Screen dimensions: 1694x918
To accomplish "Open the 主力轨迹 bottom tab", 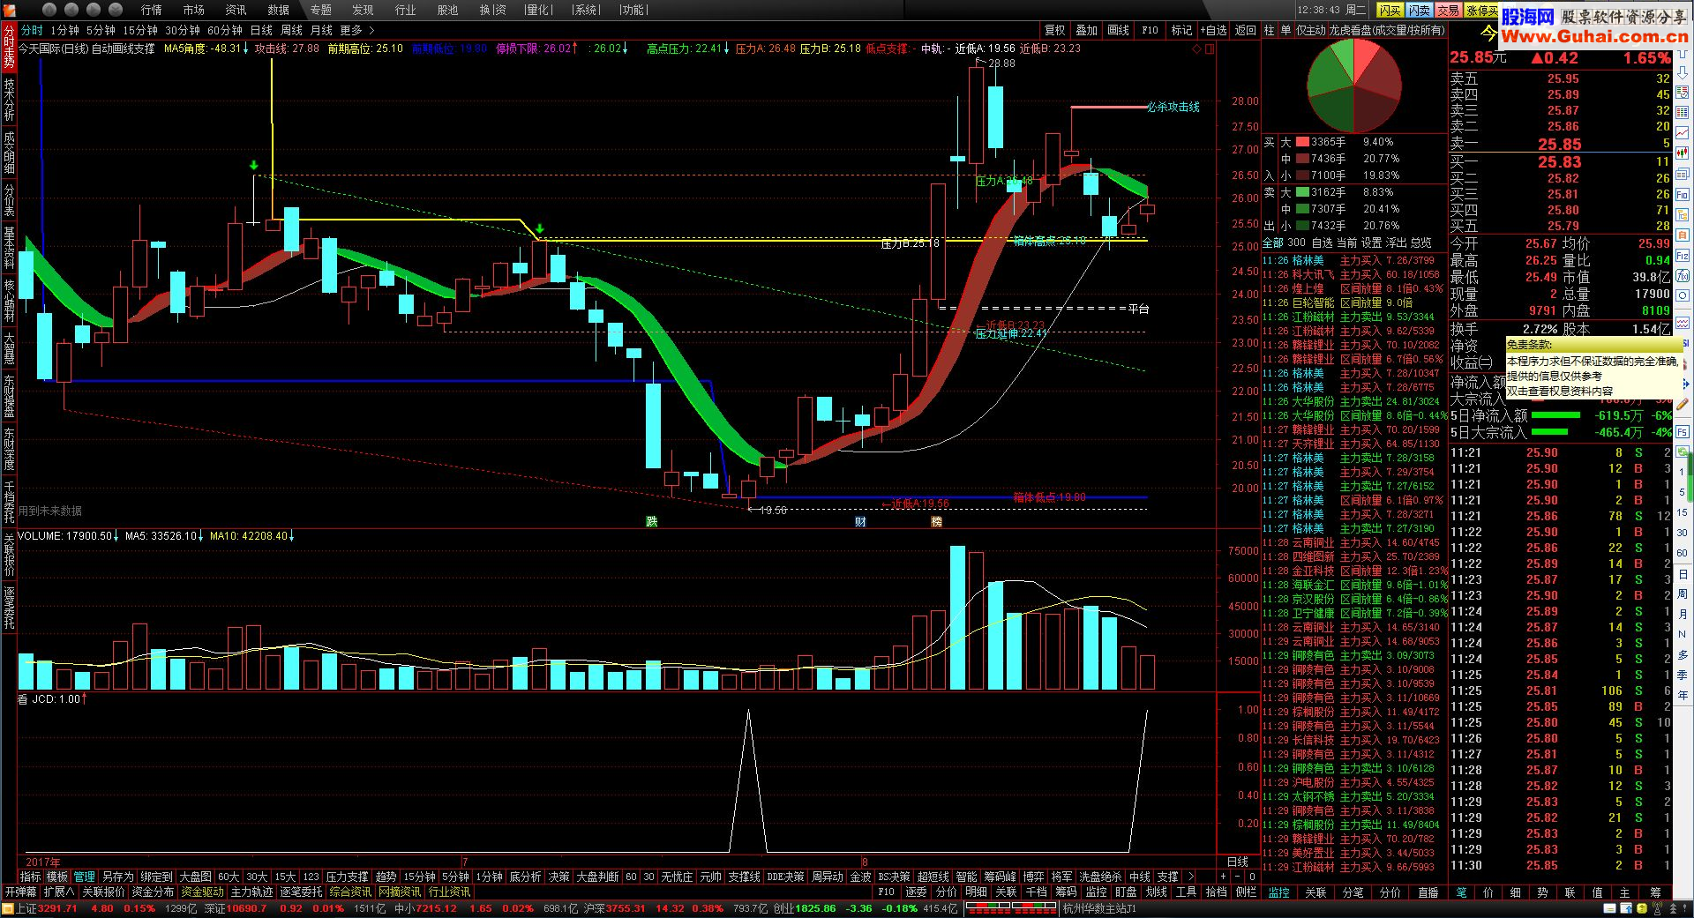I will click(251, 892).
